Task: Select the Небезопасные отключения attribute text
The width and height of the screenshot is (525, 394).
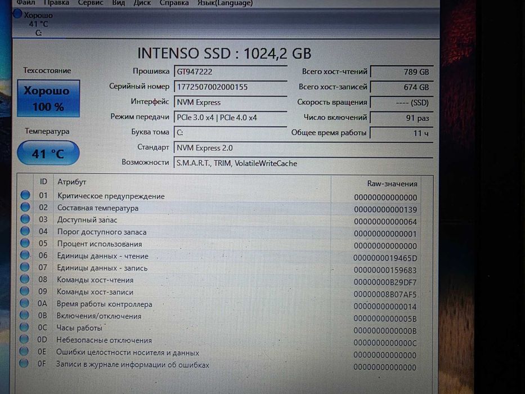Action: 104,340
